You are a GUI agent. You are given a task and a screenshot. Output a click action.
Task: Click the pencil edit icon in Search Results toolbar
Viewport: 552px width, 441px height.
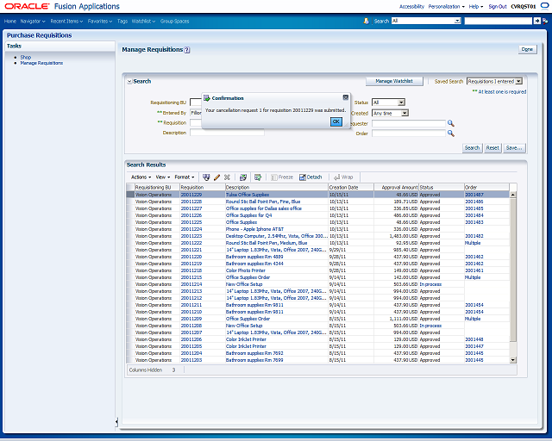click(x=216, y=177)
